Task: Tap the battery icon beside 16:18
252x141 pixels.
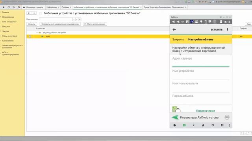Action: 221,22
